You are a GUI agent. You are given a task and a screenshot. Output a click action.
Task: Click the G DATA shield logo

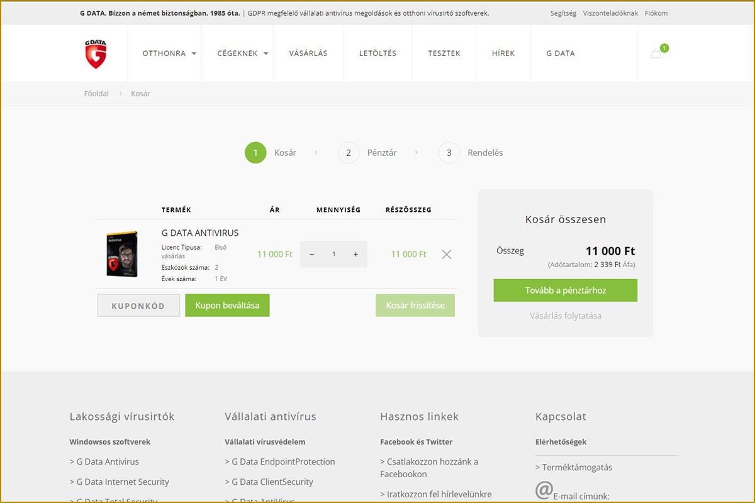pos(96,53)
